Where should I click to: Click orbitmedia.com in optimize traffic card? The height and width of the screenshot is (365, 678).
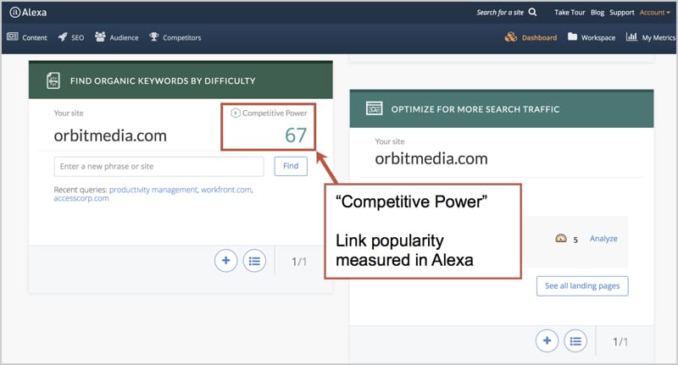[x=431, y=158]
